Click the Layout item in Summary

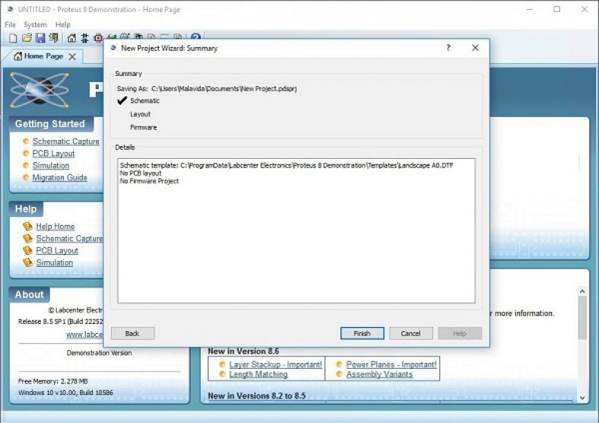click(x=140, y=114)
